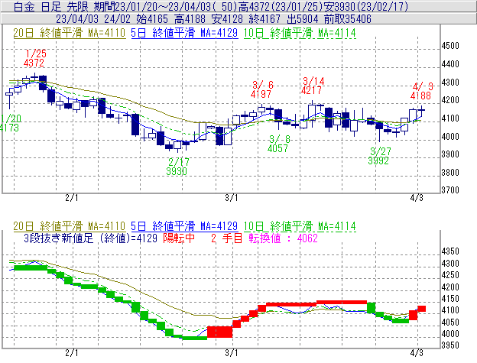The image size is (477, 363).
Task: Click the 2/17 3930 low label
Action: tap(177, 167)
